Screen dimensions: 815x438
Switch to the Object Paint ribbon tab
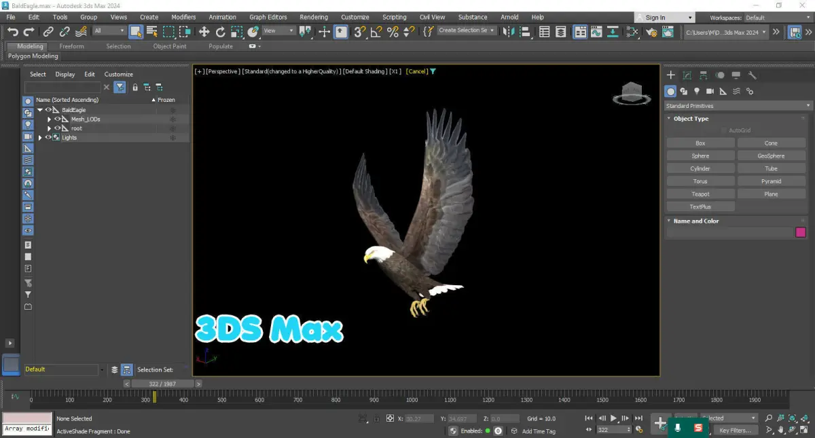pyautogui.click(x=170, y=46)
